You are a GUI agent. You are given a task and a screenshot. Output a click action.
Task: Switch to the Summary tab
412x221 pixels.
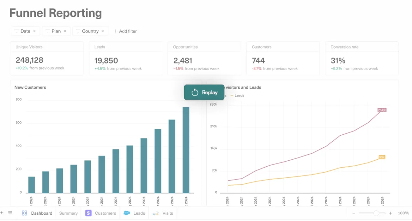coord(68,213)
